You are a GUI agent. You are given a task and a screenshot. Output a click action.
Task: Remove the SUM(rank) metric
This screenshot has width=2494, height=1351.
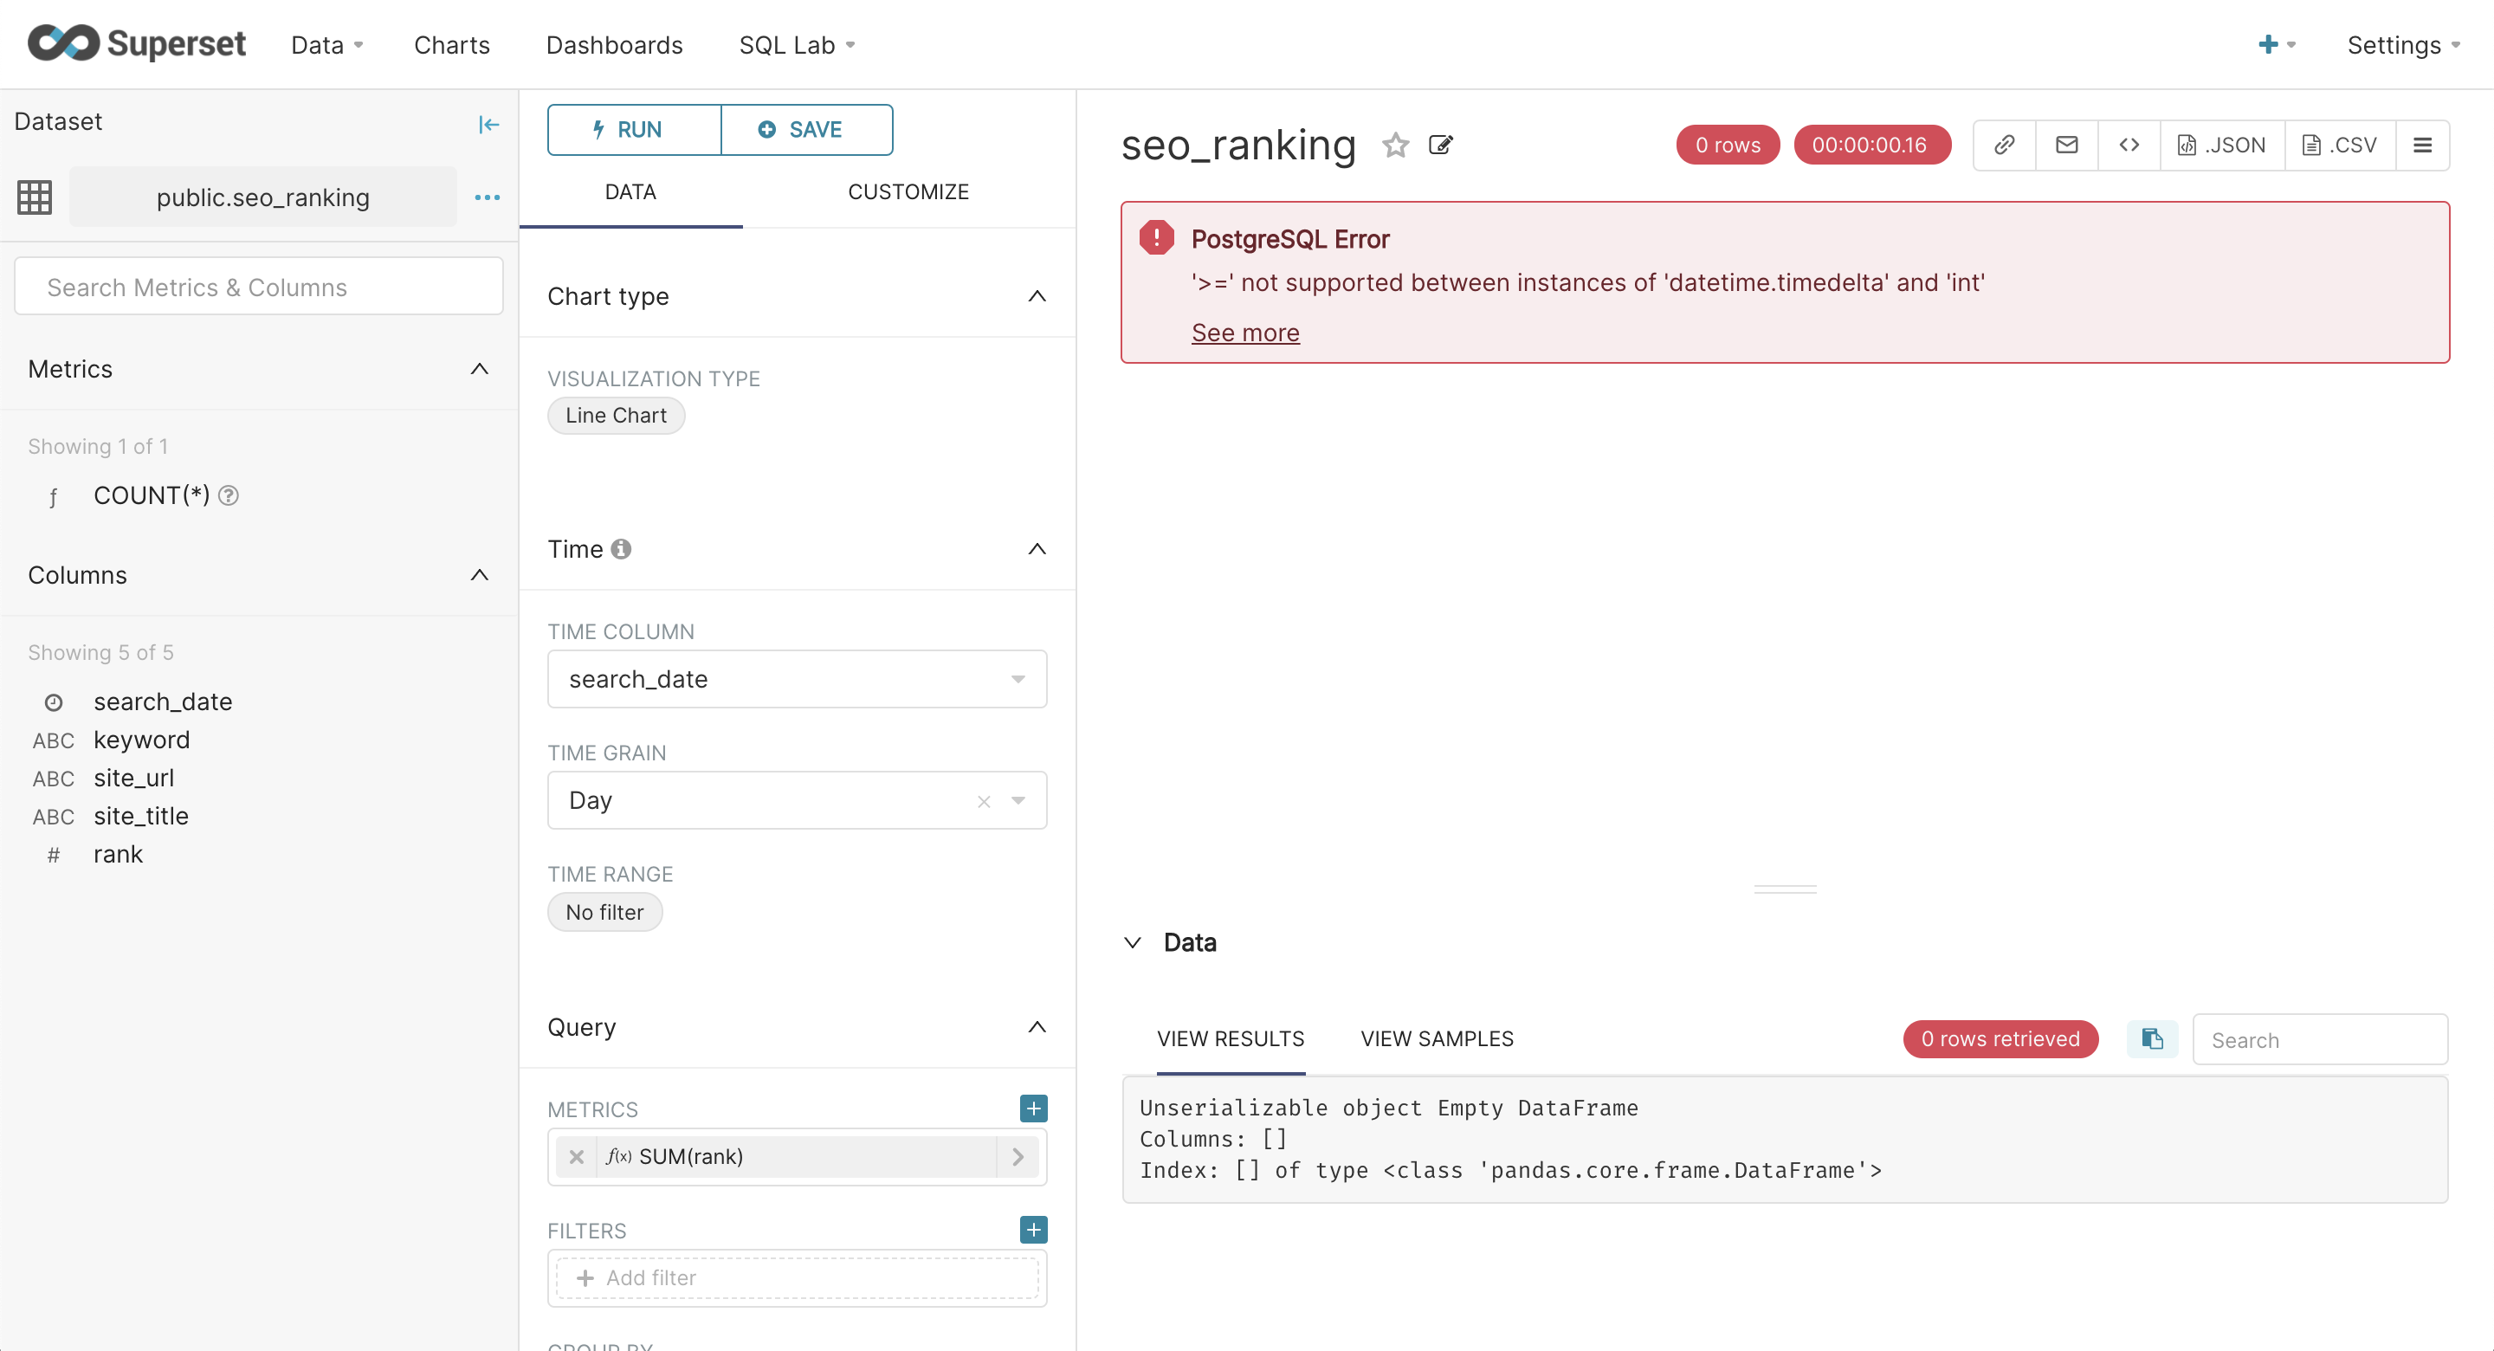click(x=577, y=1156)
